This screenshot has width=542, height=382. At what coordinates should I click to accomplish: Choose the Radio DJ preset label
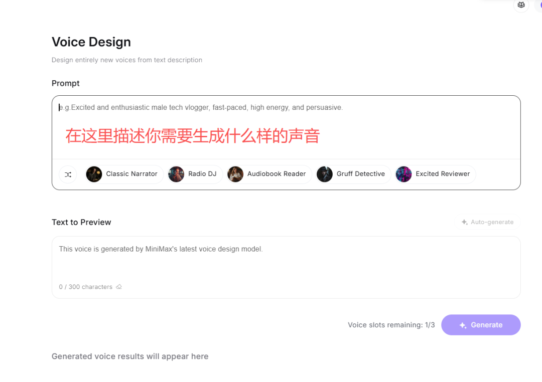click(202, 174)
